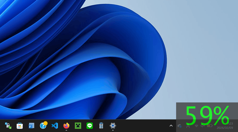Screen dimensions: 238x132
Task: Open OneDrive cloud status in tray
Action: (x=180, y=126)
